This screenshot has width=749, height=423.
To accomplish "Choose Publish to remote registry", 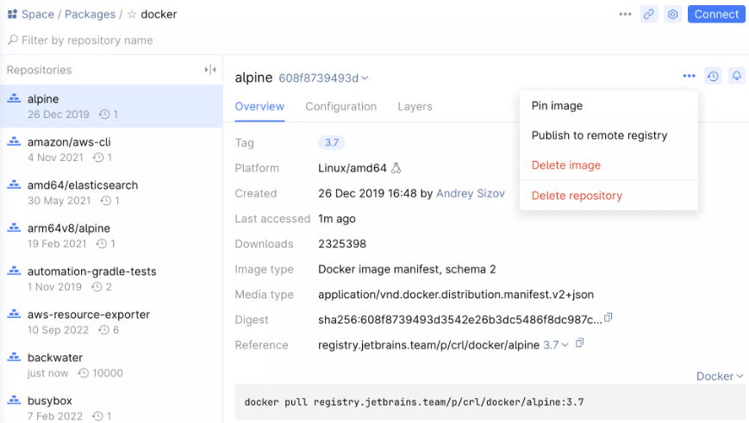I will [599, 135].
